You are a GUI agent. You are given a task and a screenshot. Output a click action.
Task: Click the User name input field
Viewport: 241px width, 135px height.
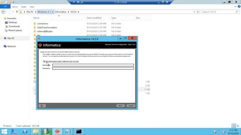point(93,65)
